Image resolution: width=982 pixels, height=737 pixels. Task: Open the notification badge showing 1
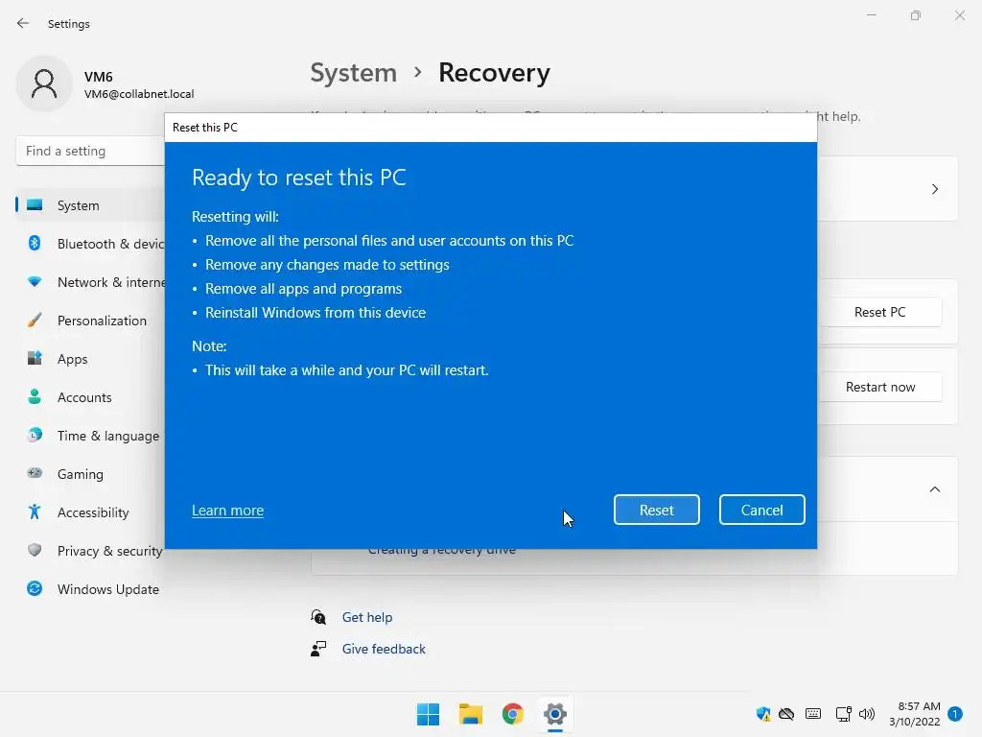[x=954, y=714]
